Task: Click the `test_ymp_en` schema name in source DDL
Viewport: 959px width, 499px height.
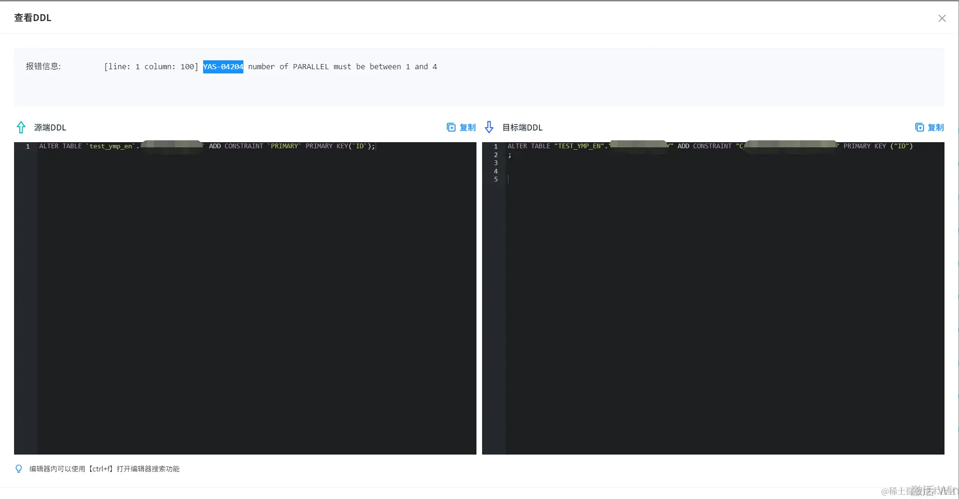Action: pyautogui.click(x=111, y=146)
